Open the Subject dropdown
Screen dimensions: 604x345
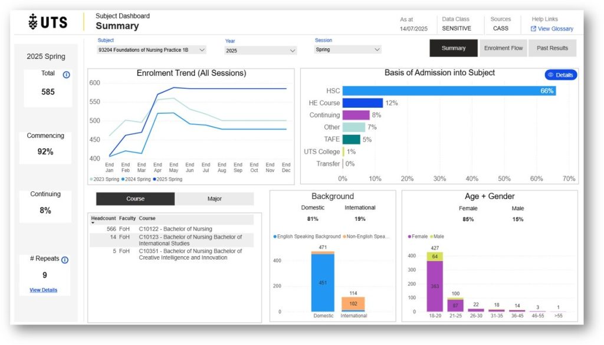pyautogui.click(x=152, y=50)
